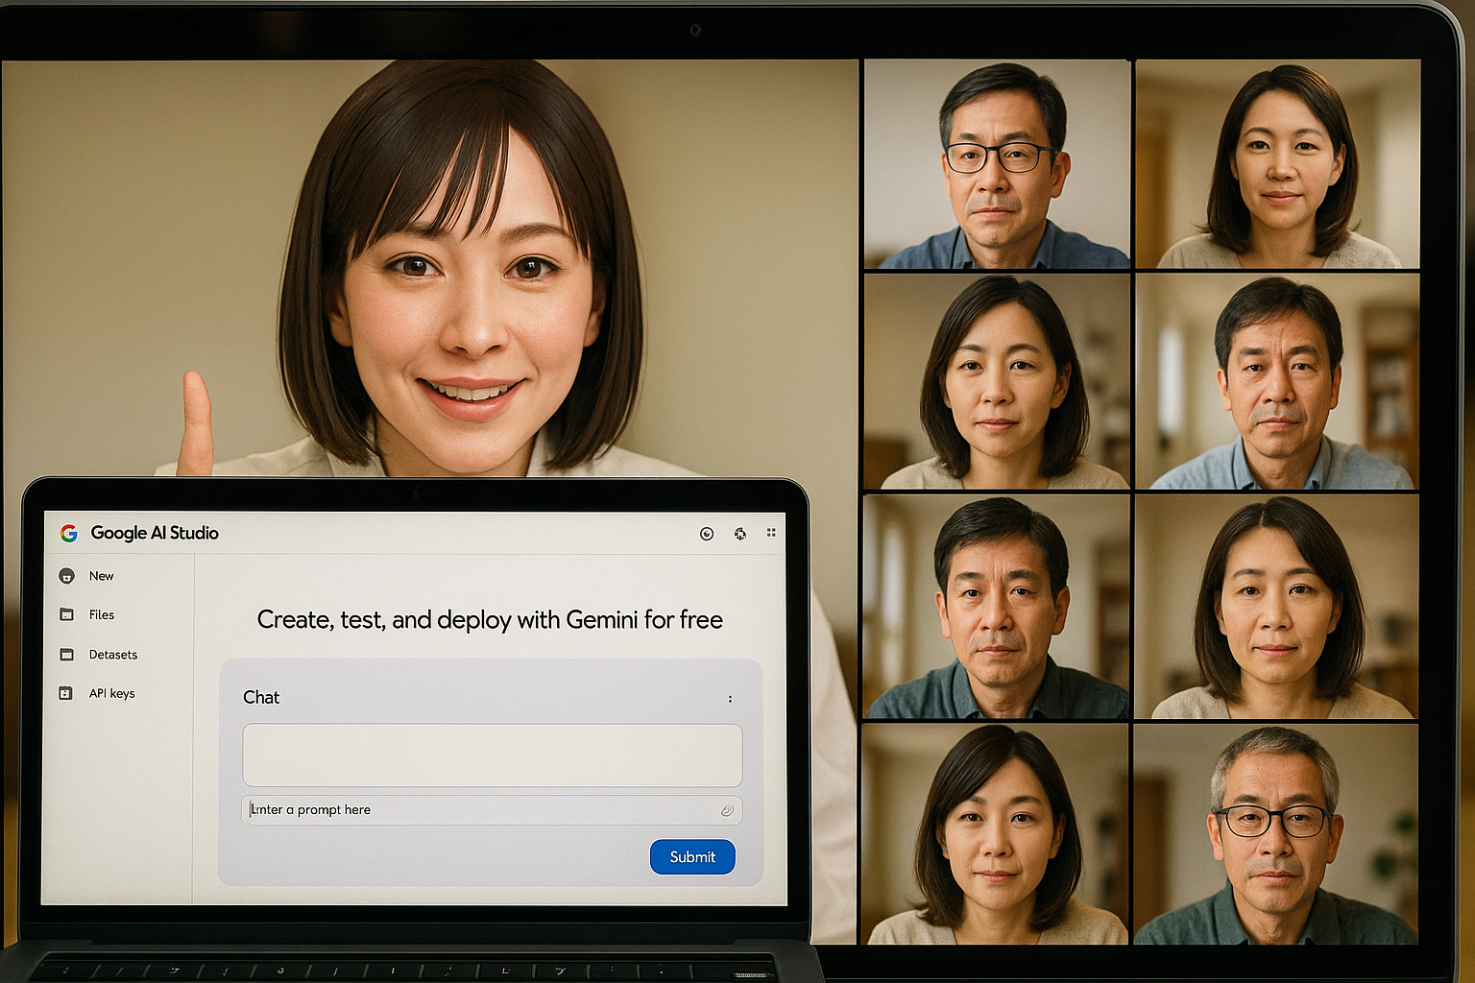This screenshot has height=983, width=1475.
Task: Select Detasets in the sidebar
Action: [x=112, y=655]
